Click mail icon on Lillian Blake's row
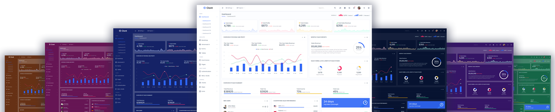Image resolution: width=555 pixels, height=112 pixels. point(263,107)
